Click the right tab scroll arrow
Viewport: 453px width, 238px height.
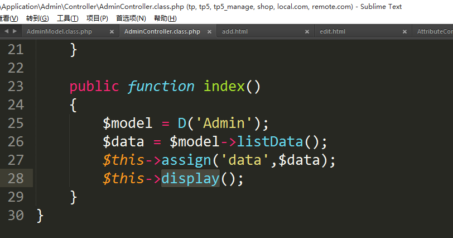click(x=14, y=31)
